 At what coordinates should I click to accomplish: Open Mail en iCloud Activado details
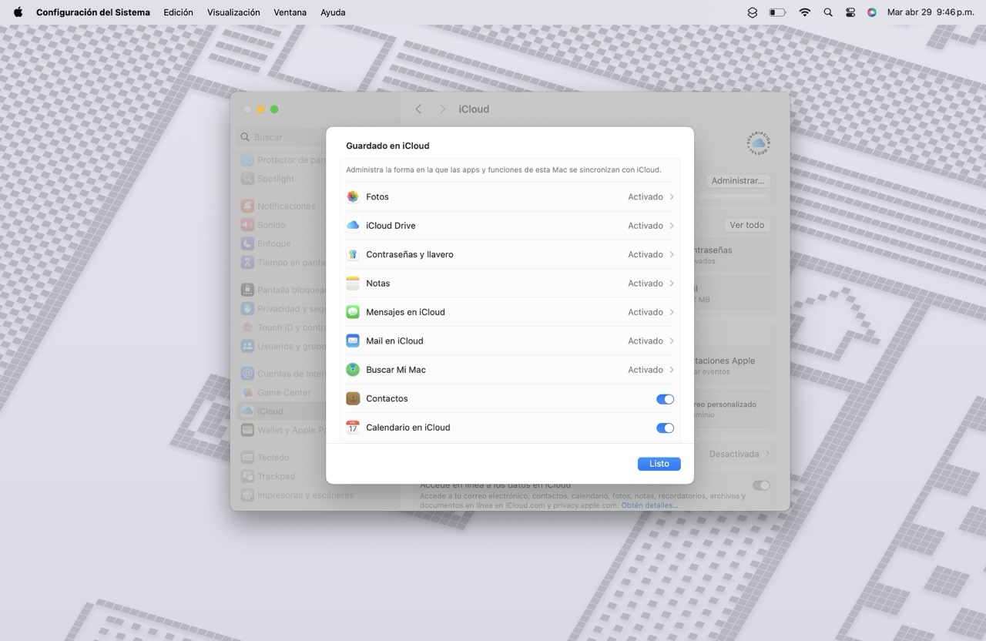pos(651,341)
